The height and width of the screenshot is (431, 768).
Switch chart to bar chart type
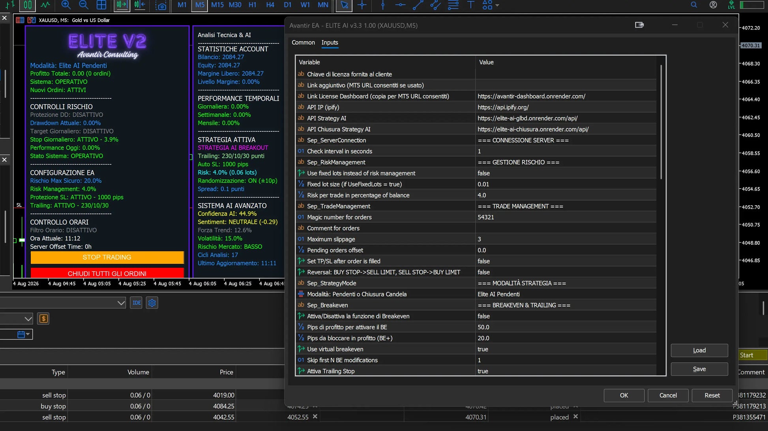tap(10, 5)
